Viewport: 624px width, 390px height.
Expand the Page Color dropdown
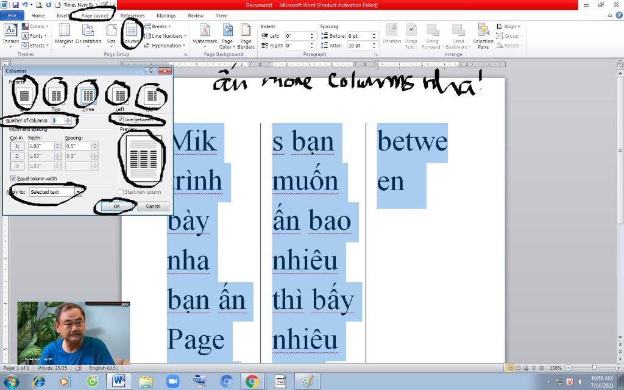(x=227, y=35)
